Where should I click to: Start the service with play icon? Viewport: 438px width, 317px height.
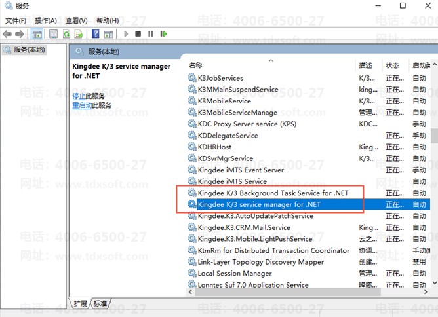click(126, 34)
